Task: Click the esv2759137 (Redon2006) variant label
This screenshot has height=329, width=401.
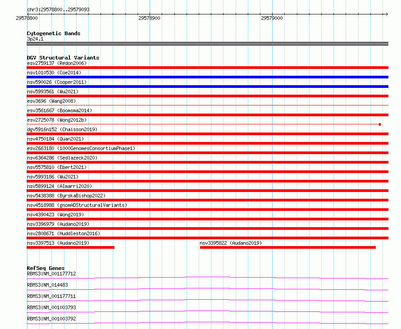Action: (57, 63)
